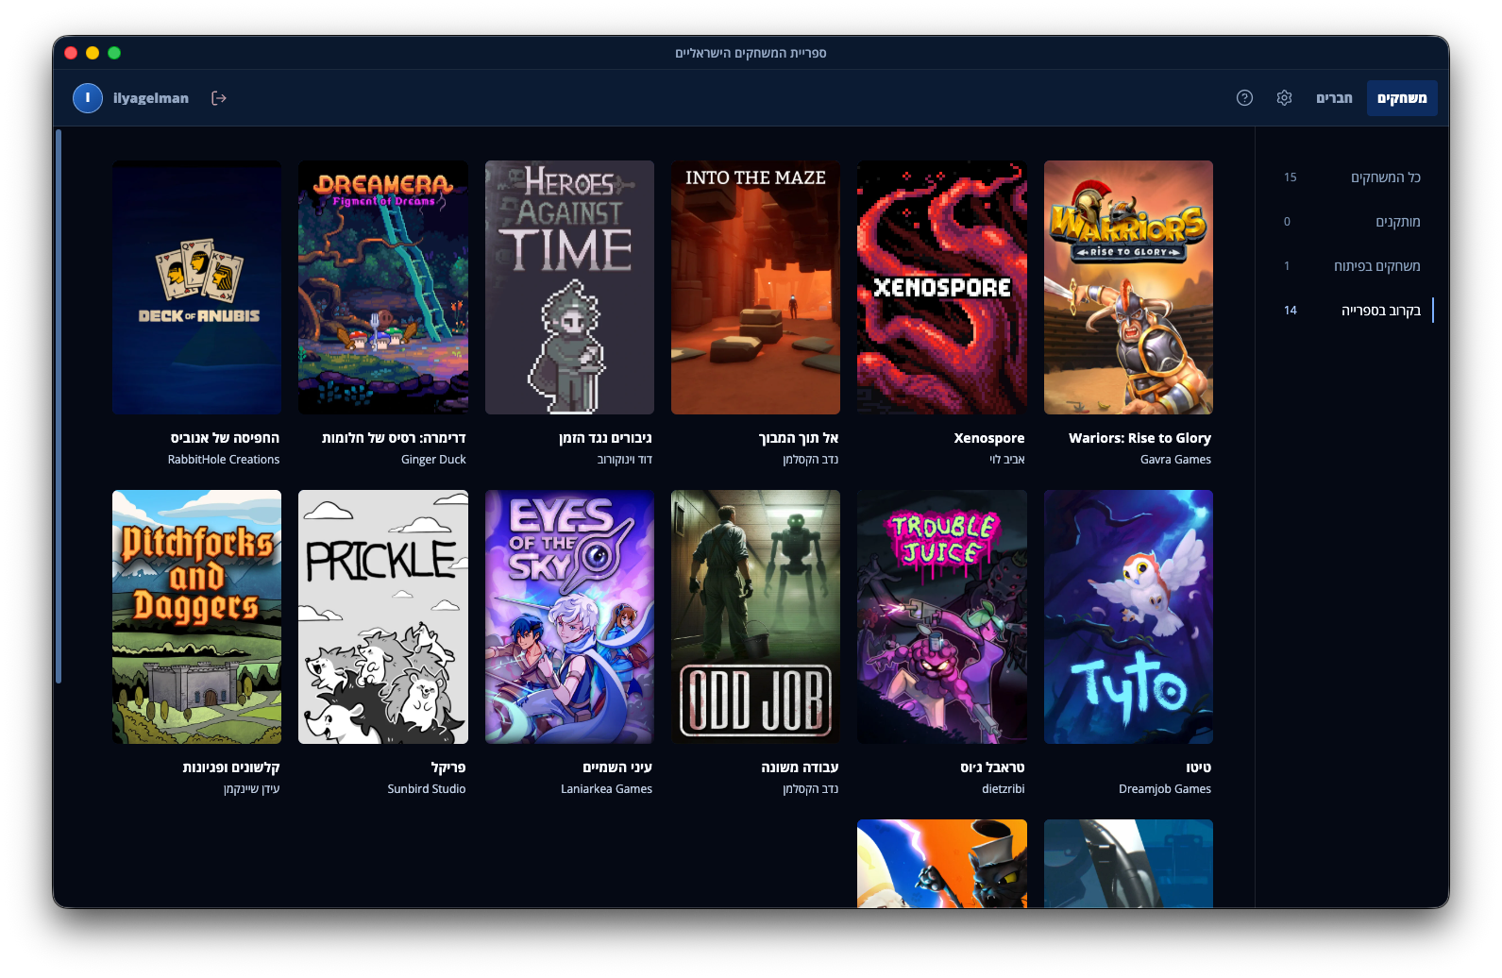1502x978 pixels.
Task: Click the Xenospore title text
Action: [989, 438]
